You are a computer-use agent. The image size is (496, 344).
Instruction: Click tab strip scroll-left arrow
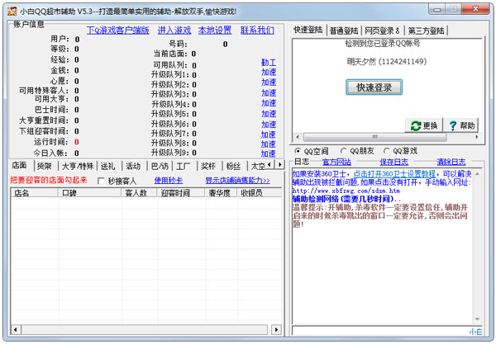(x=269, y=165)
